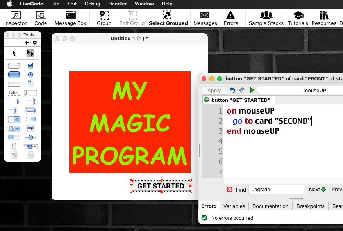Screen dimensions: 343x231
Task: Pick the player control in Tools
Action: pos(30,155)
